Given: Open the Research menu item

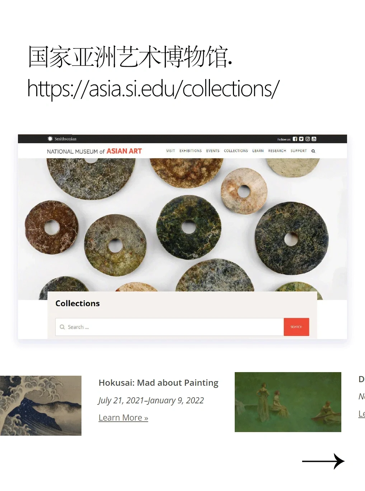Looking at the screenshot, I should [277, 151].
